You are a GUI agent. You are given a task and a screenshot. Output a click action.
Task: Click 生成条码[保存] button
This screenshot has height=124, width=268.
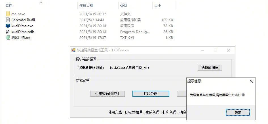point(107,94)
